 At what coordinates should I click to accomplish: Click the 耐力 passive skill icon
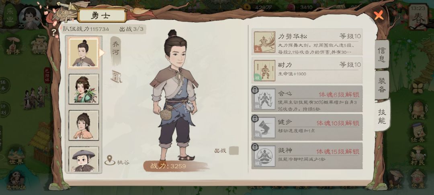click(264, 71)
